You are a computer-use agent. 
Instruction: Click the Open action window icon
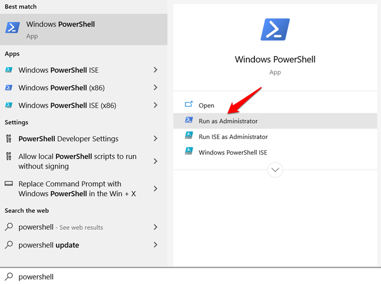point(189,104)
